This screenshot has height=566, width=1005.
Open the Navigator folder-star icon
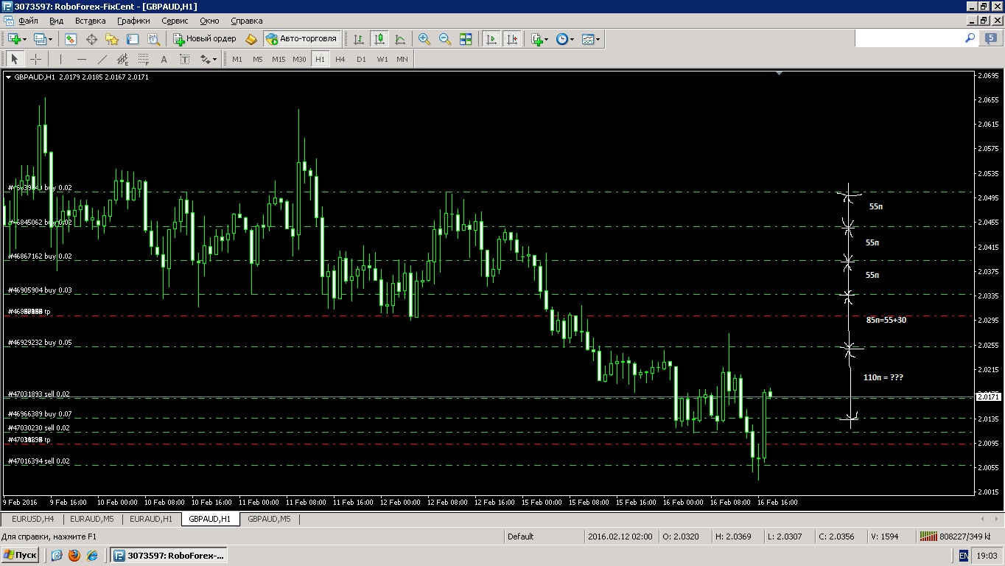(x=112, y=39)
